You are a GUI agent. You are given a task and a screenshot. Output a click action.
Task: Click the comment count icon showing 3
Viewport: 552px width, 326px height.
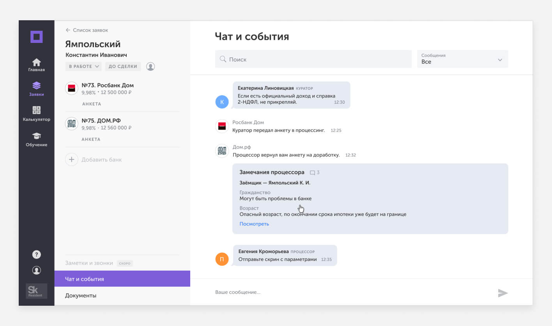click(x=315, y=172)
